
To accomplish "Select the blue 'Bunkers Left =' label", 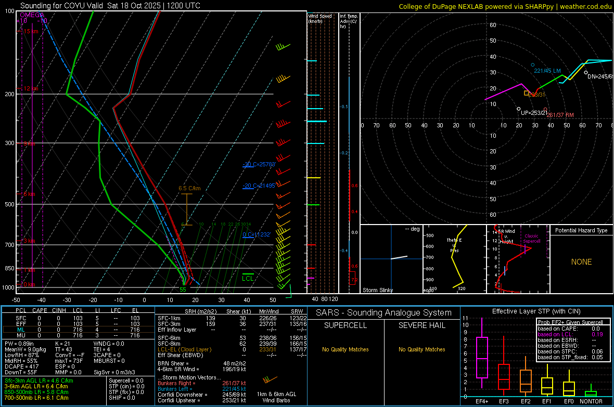I will click(x=175, y=389).
